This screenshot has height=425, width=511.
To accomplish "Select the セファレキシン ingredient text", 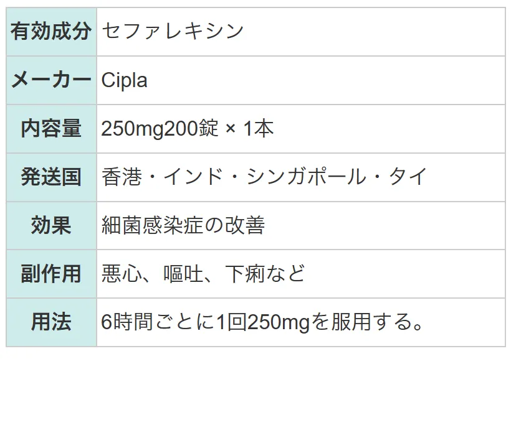I will pyautogui.click(x=173, y=32).
